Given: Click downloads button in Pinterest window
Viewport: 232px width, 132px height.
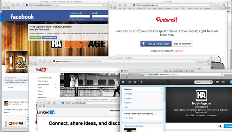Looking at the screenshot, I should [x=224, y=5].
